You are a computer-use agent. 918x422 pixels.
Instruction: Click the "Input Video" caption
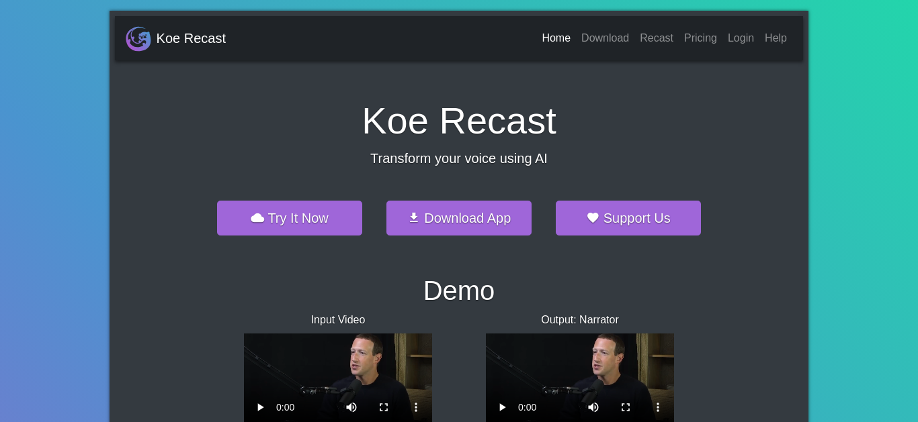338,320
